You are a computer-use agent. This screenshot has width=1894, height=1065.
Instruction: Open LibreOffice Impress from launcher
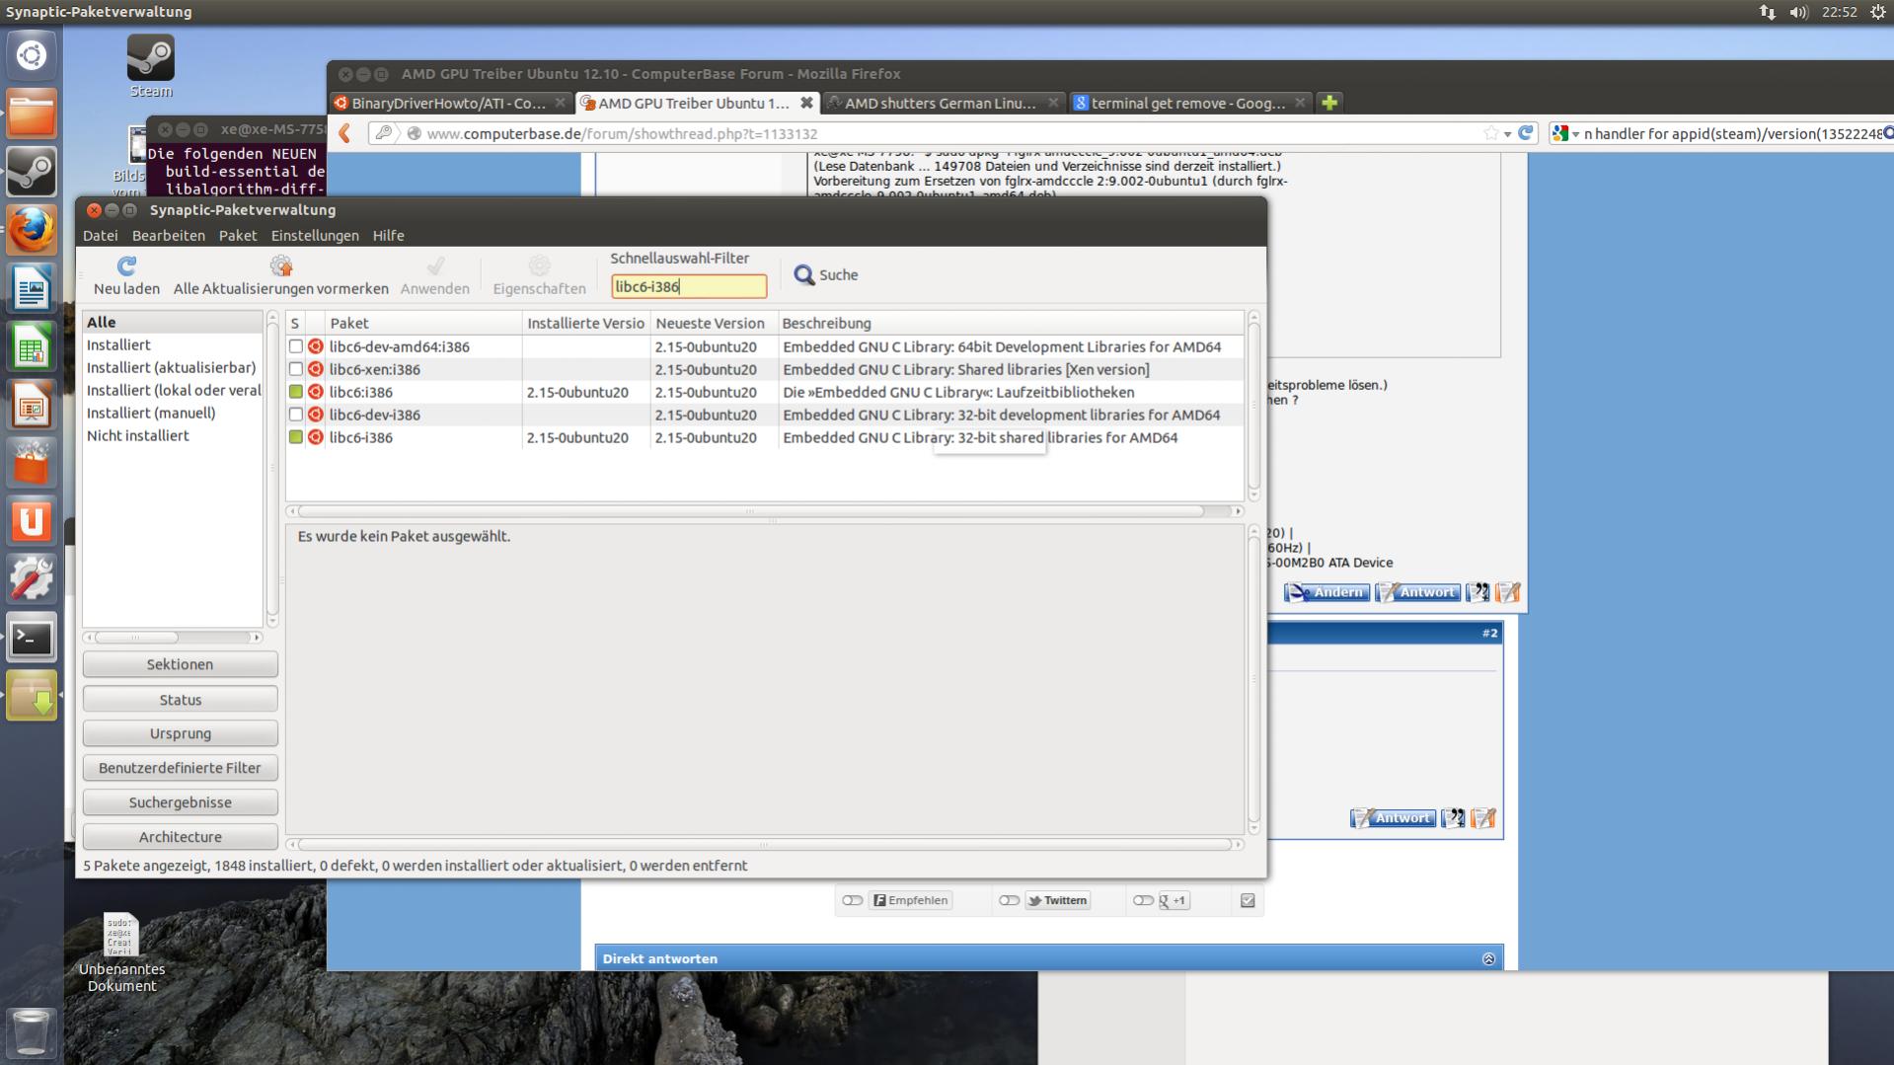[32, 405]
